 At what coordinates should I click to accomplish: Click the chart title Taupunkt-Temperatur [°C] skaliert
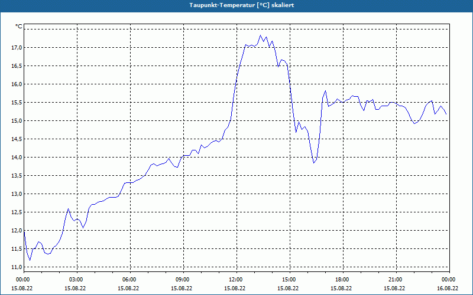click(242, 5)
